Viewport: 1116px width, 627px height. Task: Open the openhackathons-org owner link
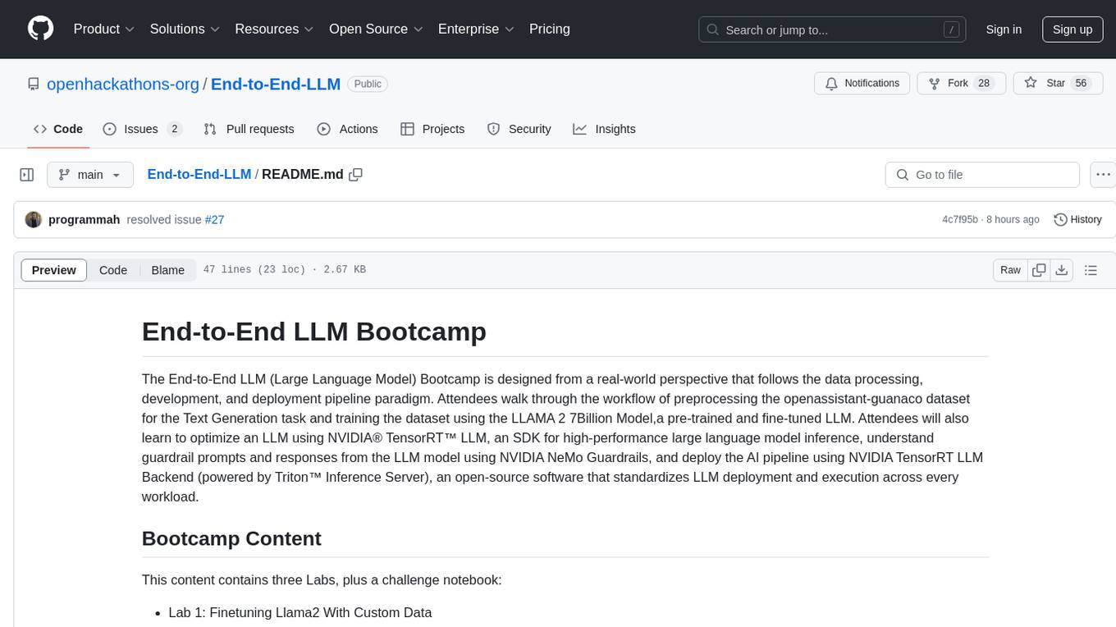123,84
